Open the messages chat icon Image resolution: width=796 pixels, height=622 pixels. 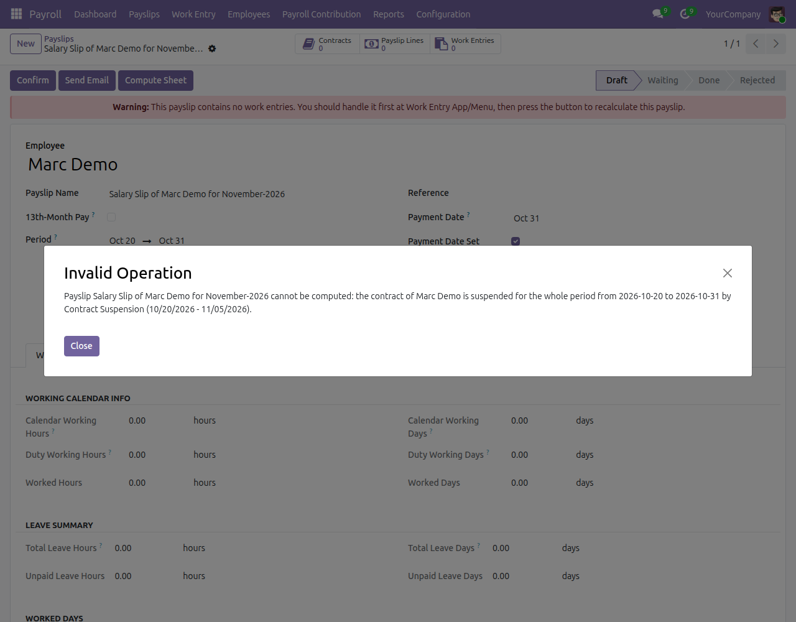[658, 14]
